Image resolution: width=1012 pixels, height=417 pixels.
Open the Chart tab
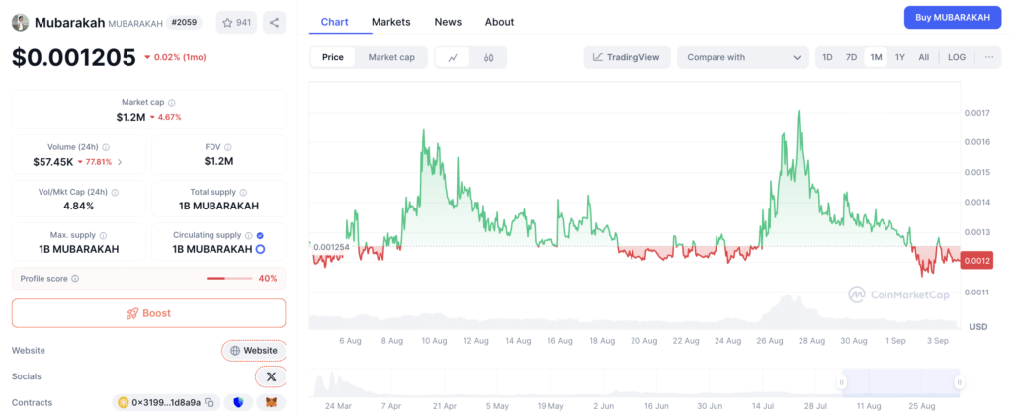(334, 22)
